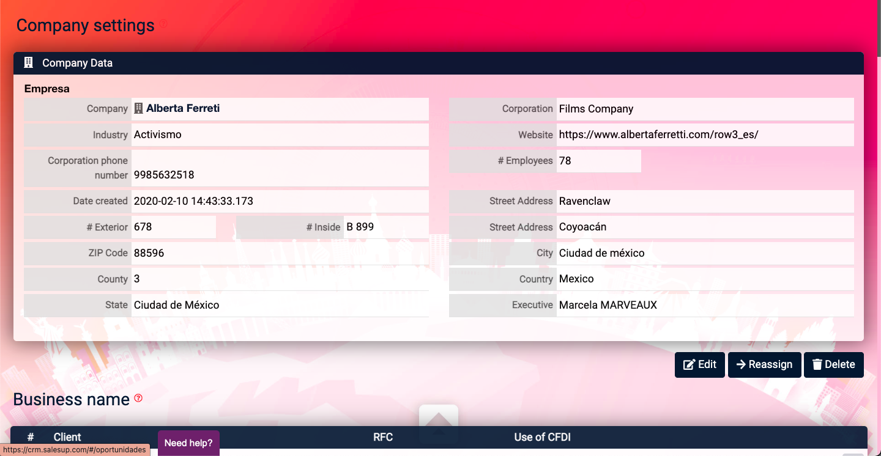Click the help icon beside Company settings
The width and height of the screenshot is (881, 456).
(163, 24)
